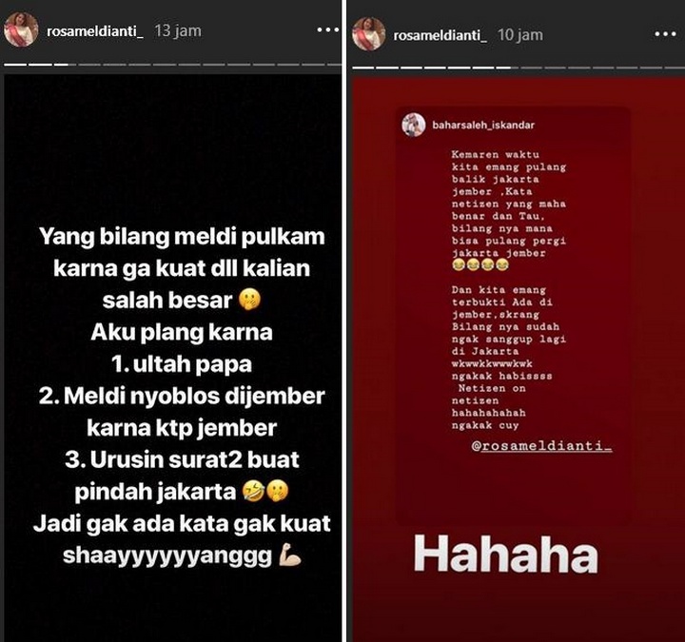Click the flexed bicep emoji
The image size is (685, 642).
(289, 554)
